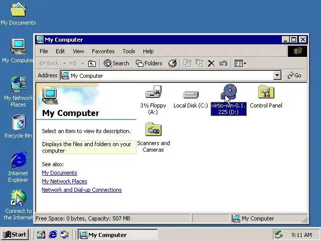This screenshot has height=241, width=321.
Task: Select the Local Disk (C:) drive icon
Action: [191, 95]
